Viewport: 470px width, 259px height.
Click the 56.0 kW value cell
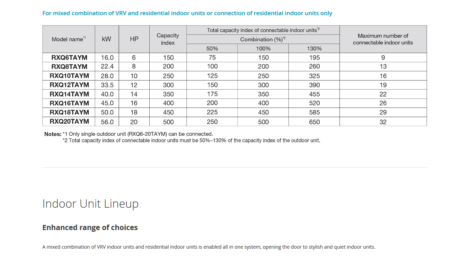click(107, 122)
